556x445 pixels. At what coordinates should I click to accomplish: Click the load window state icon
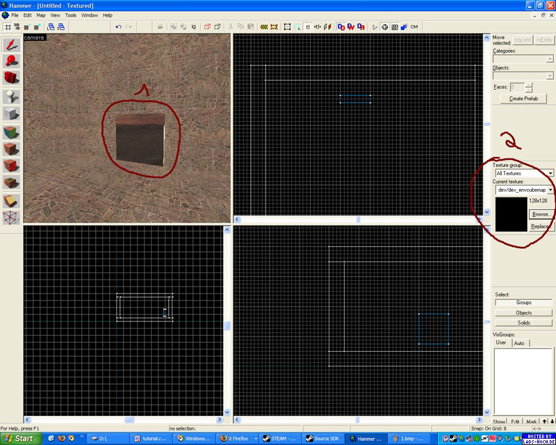[x=51, y=26]
